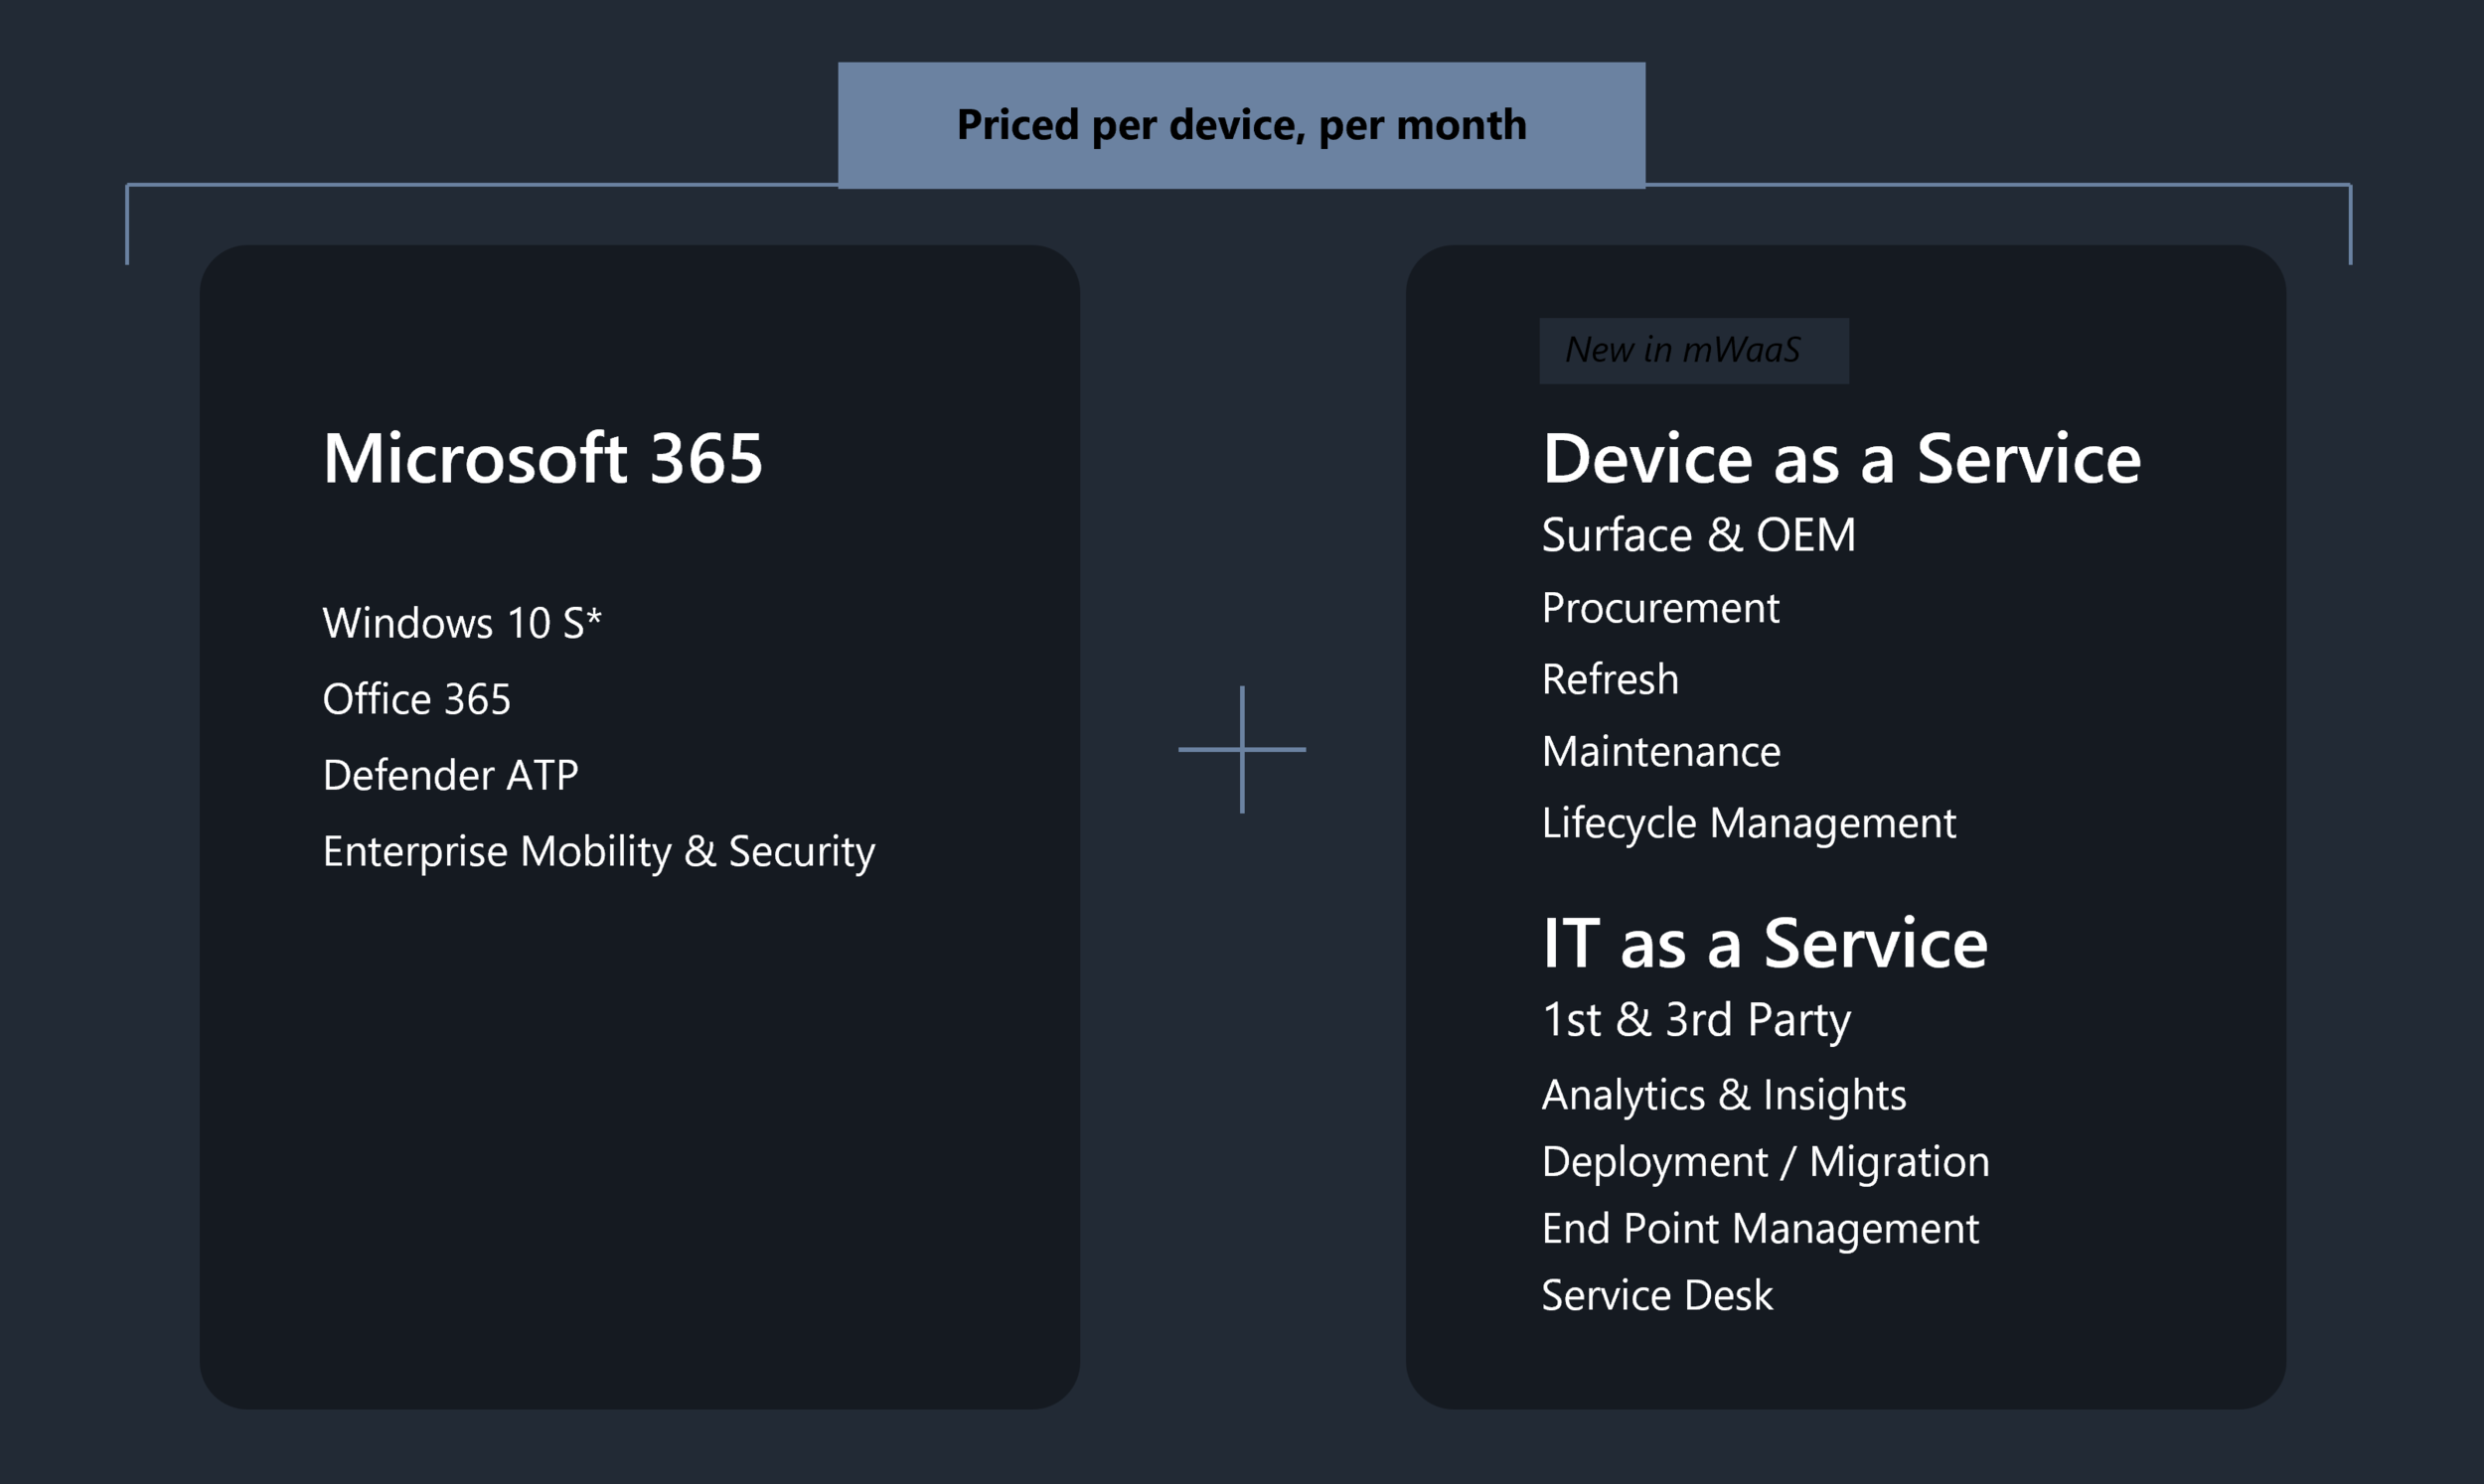Image resolution: width=2484 pixels, height=1484 pixels.
Task: Select the IT as a Service heading
Action: pos(1764,943)
